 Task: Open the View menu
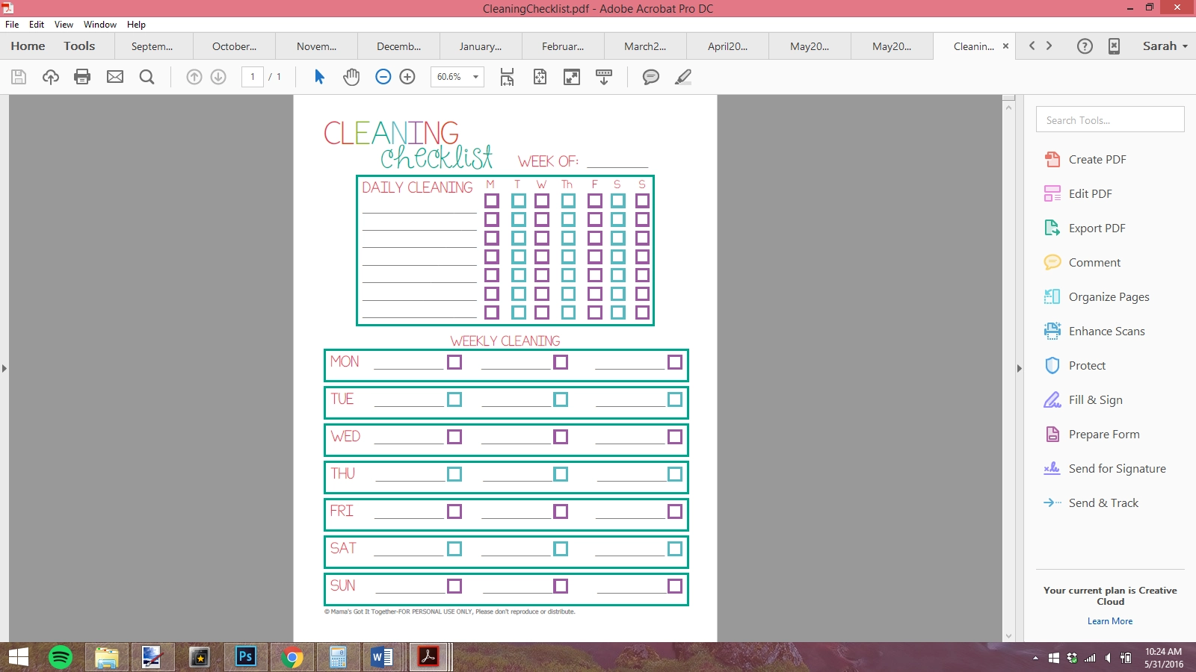64,24
